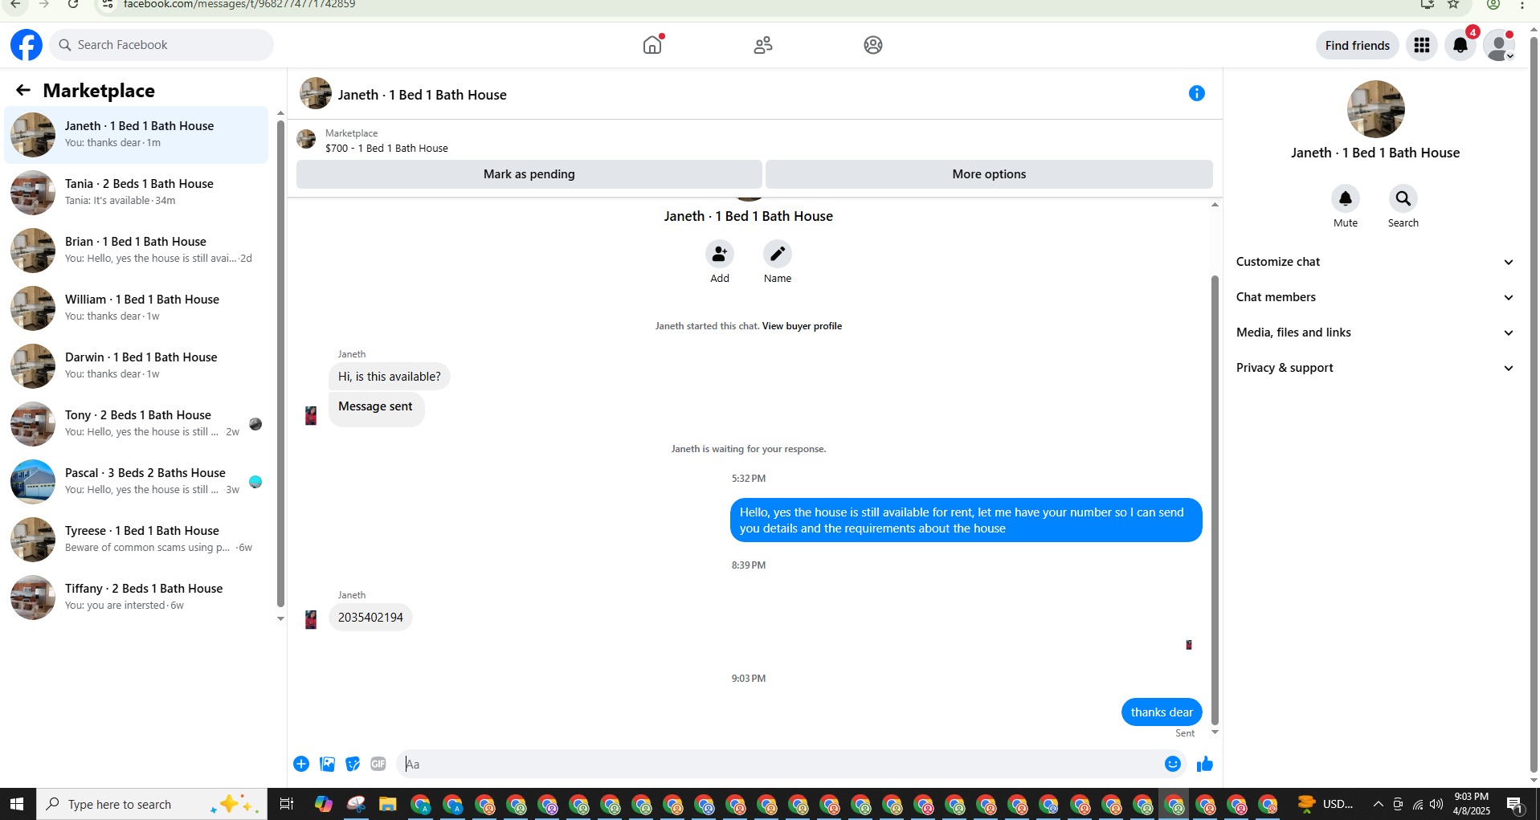Search in conversation with magnifier icon

click(1403, 198)
